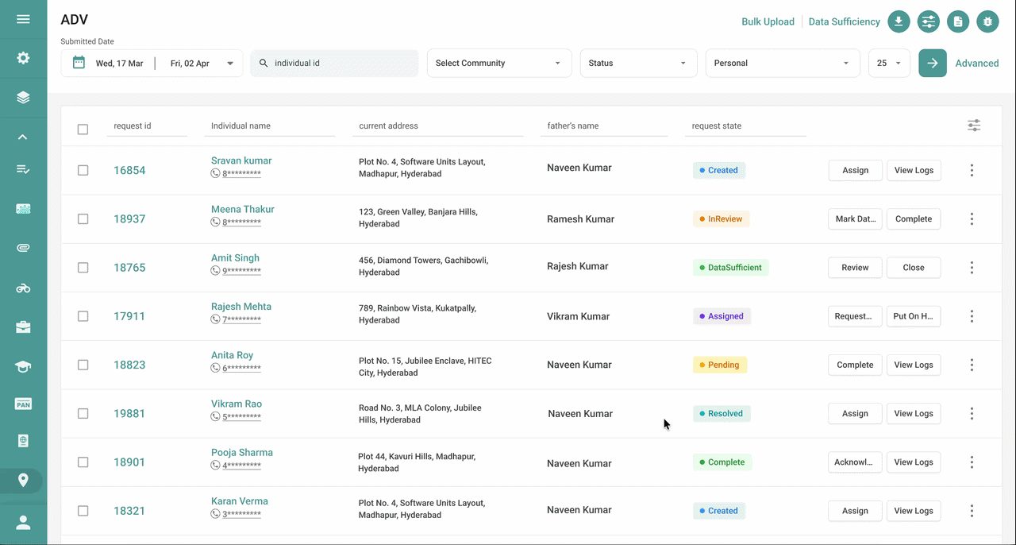Click Close for Amit Singh's request
The image size is (1016, 545).
tap(914, 268)
